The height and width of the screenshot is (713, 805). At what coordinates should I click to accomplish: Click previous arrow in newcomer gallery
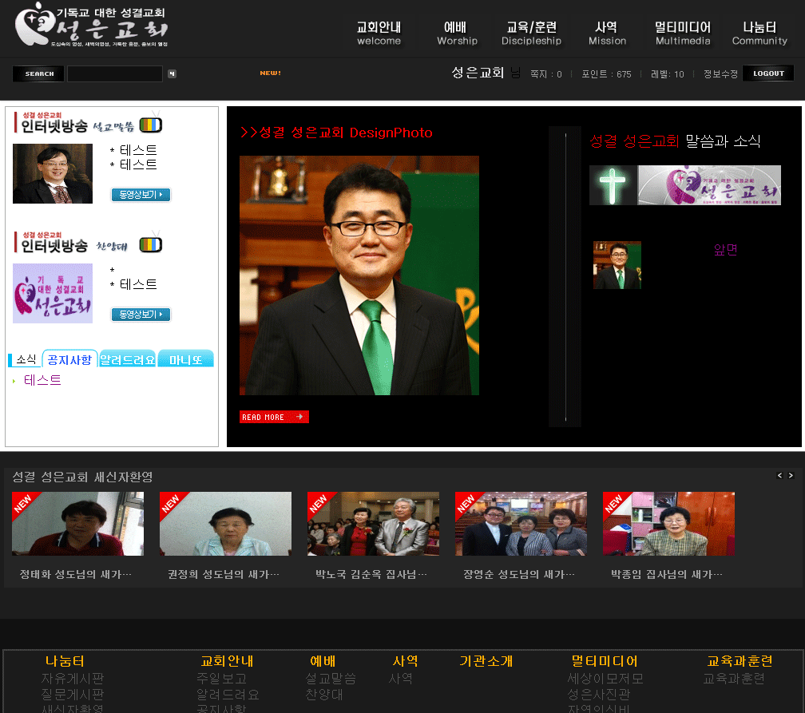(x=780, y=476)
